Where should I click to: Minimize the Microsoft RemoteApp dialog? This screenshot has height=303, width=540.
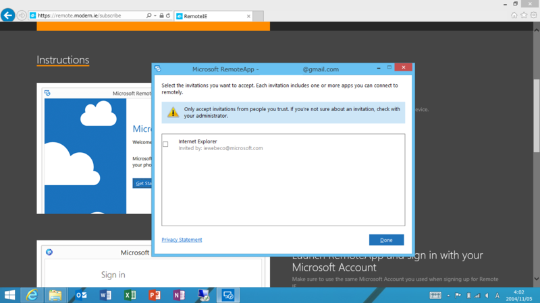[379, 68]
